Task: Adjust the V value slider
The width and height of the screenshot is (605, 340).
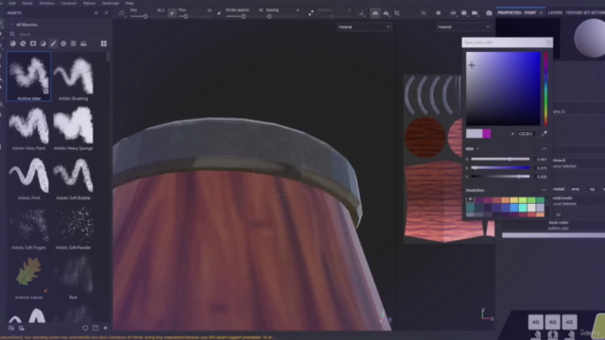Action: click(500, 177)
